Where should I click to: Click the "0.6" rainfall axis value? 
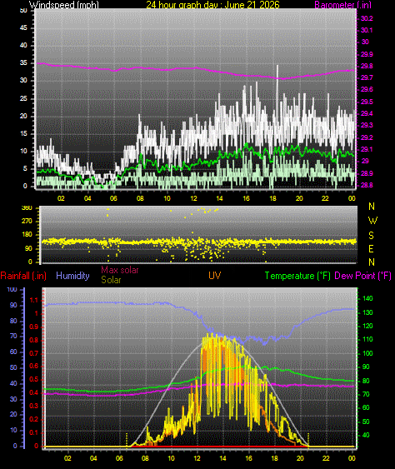click(x=34, y=366)
